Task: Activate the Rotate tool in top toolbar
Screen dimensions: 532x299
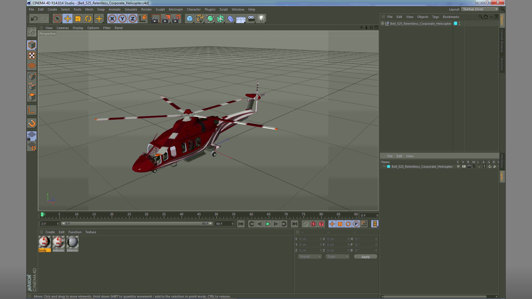Action: coord(88,19)
